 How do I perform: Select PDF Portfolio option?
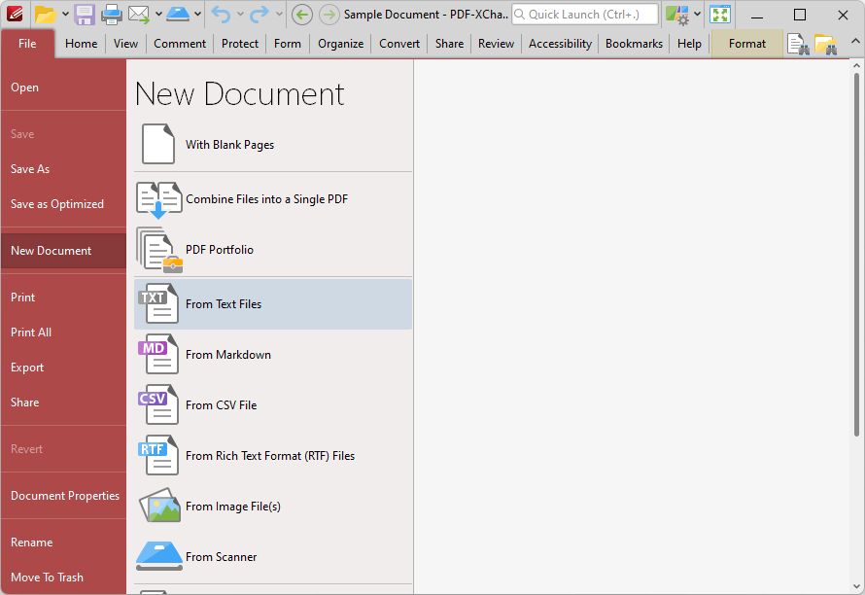coord(273,250)
